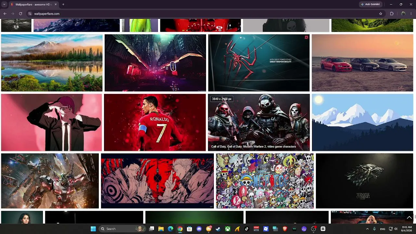Open Roblox from the taskbar
The height and width of the screenshot is (234, 416).
tap(266, 229)
